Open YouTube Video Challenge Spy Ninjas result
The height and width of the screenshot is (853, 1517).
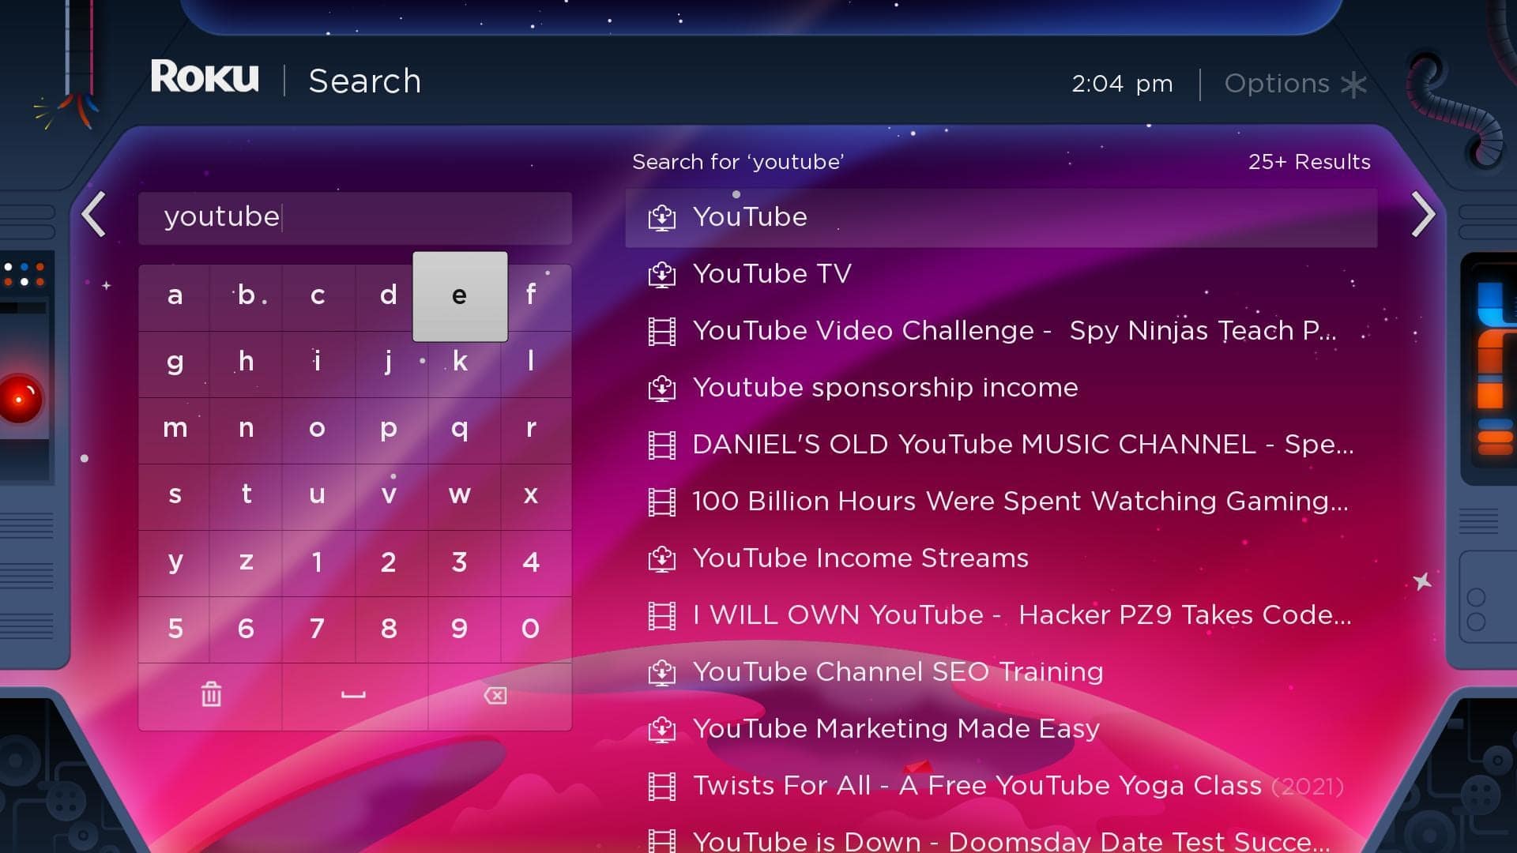[1001, 331]
